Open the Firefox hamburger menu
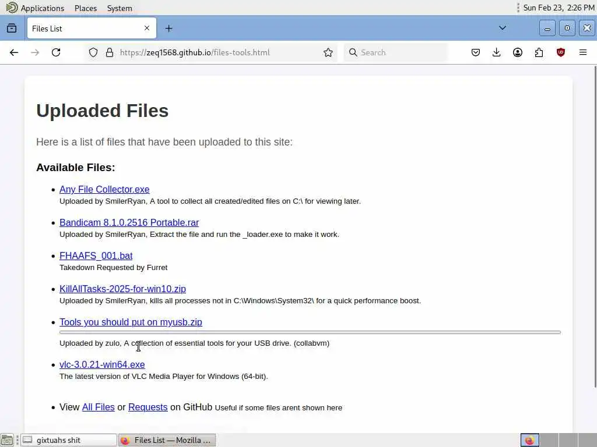This screenshot has height=447, width=597. point(583,52)
